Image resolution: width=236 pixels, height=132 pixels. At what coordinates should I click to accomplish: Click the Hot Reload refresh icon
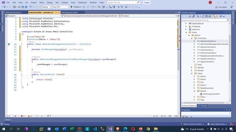[93, 7]
